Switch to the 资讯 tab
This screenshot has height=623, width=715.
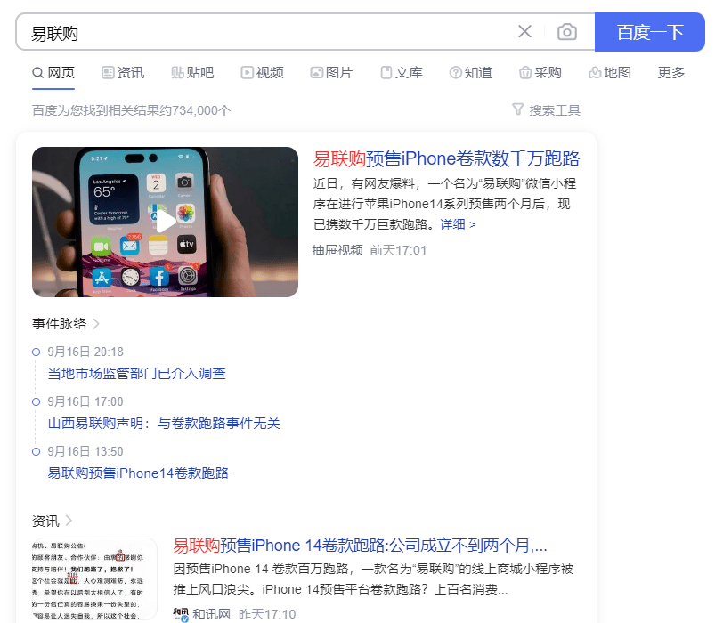pyautogui.click(x=123, y=72)
